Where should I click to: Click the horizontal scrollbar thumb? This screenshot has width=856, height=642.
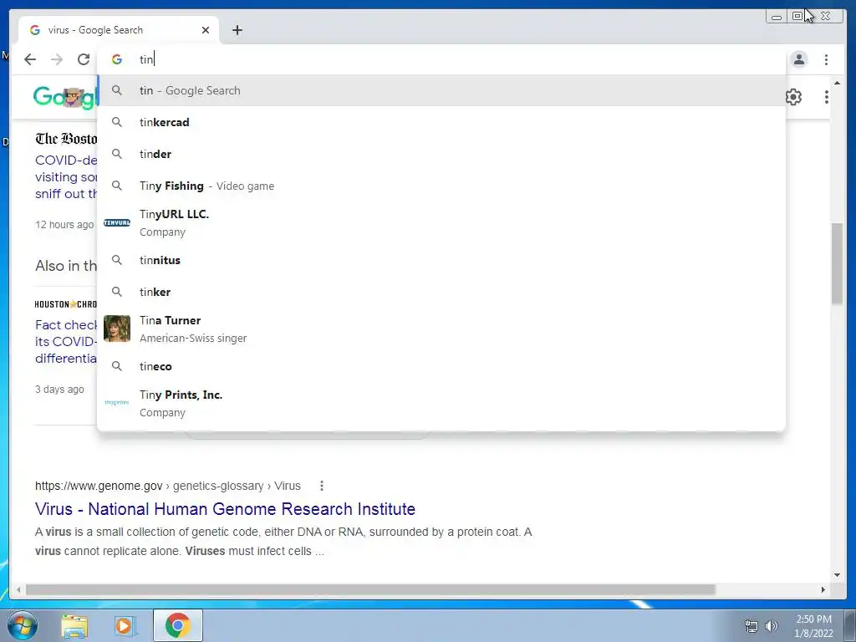coord(370,589)
